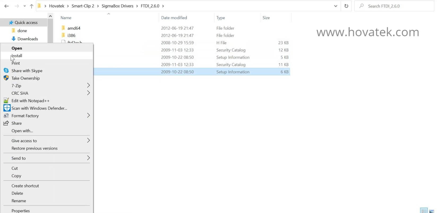
Task: Expand the Send to submenu
Action: (x=88, y=158)
